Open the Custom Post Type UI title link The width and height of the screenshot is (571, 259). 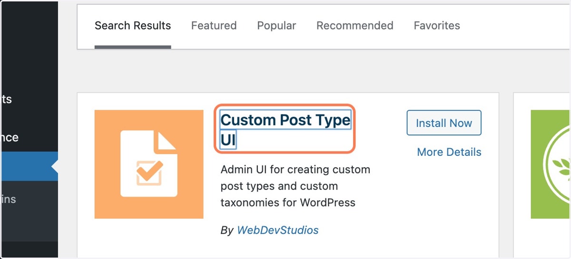(285, 130)
